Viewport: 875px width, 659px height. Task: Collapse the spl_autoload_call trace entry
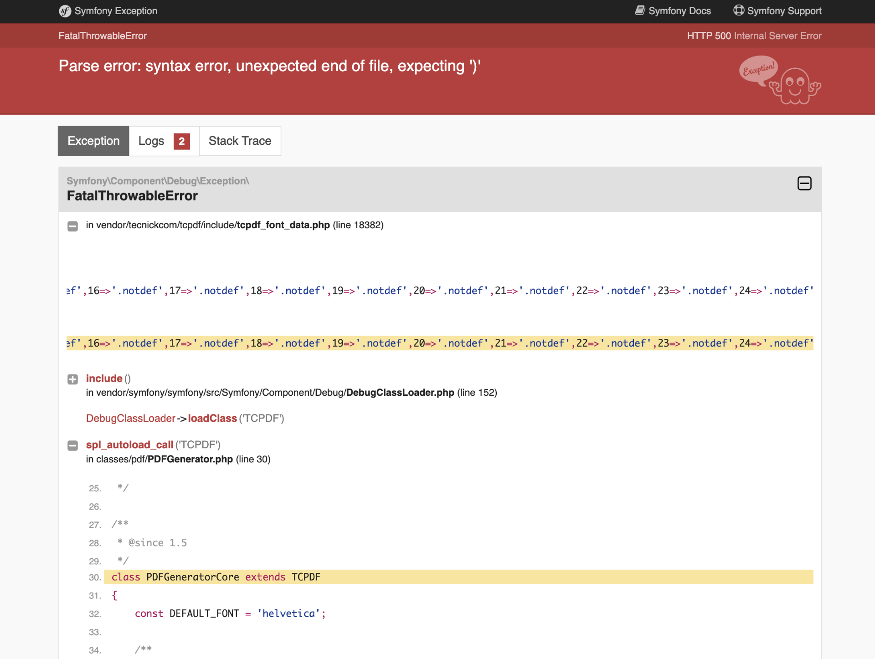[x=72, y=445]
